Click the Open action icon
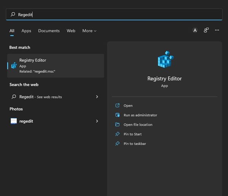 117,105
